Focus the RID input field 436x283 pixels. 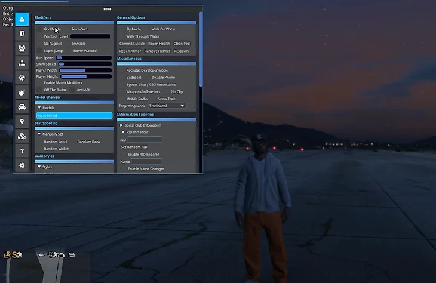click(x=145, y=140)
